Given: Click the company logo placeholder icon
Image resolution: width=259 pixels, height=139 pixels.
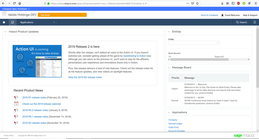Looking at the screenshot, I should coord(4,14).
